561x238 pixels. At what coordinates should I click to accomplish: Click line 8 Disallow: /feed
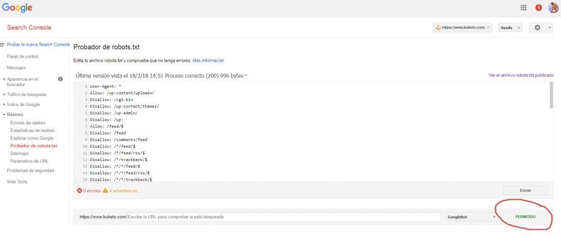click(108, 133)
